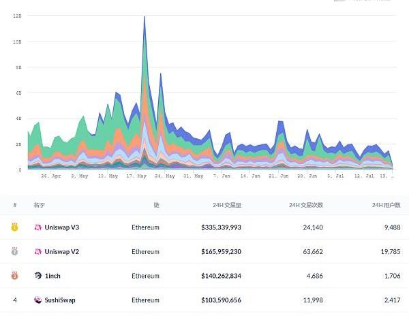Viewport: 409px width, 316px height.
Task: Open the Uniswap V2 name link
Action: [62, 252]
